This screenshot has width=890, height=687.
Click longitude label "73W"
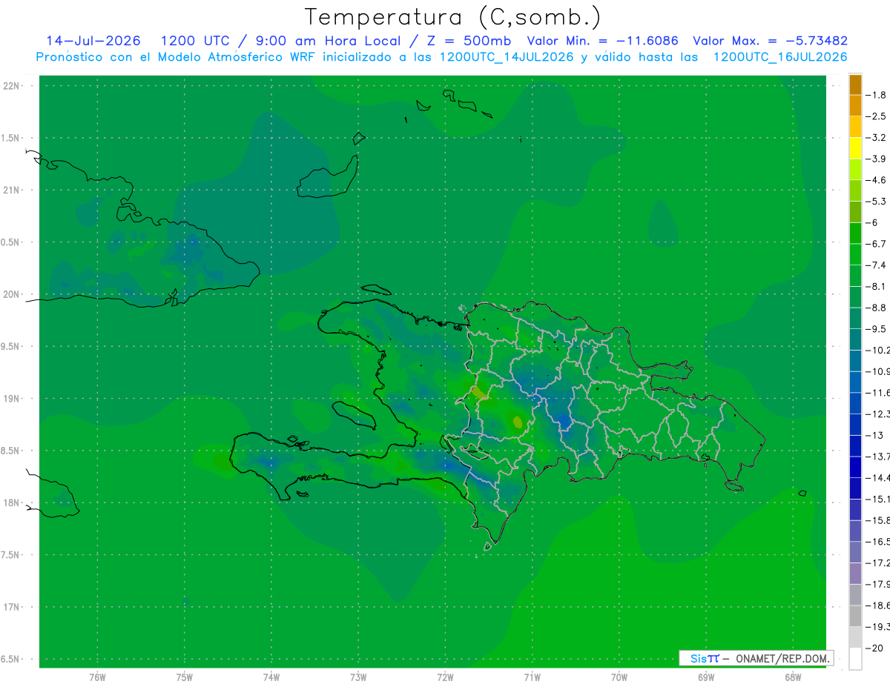tap(358, 677)
